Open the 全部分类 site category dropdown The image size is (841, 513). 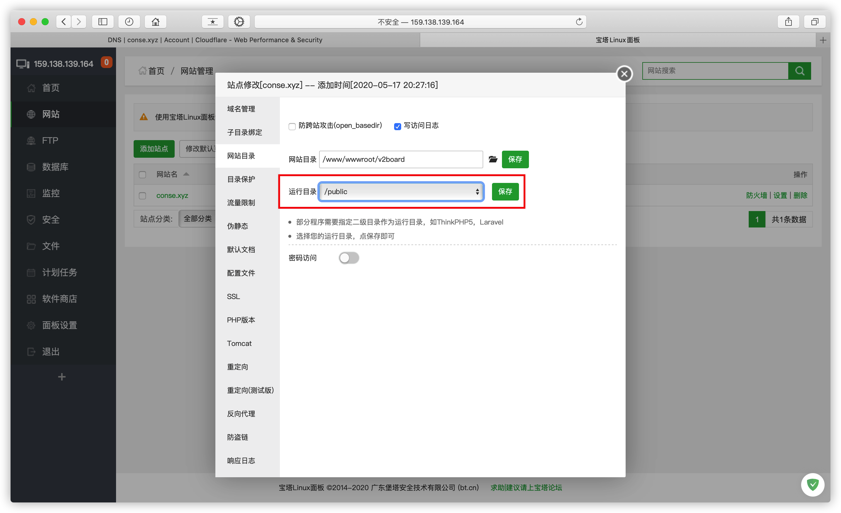pyautogui.click(x=197, y=219)
